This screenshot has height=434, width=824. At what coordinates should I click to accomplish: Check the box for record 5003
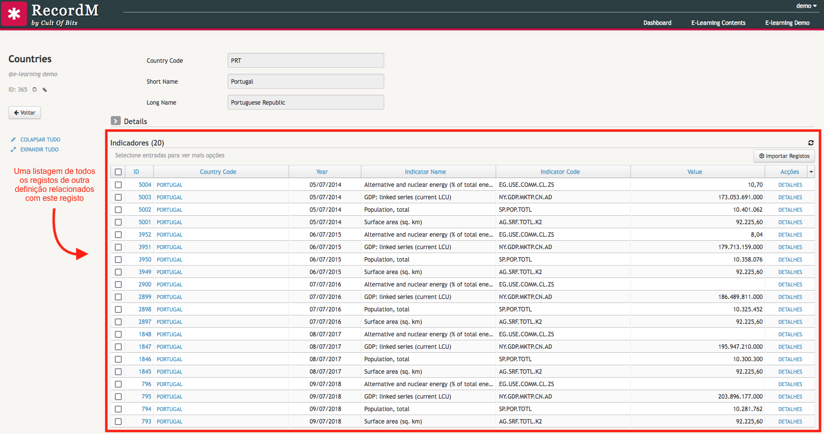click(118, 197)
